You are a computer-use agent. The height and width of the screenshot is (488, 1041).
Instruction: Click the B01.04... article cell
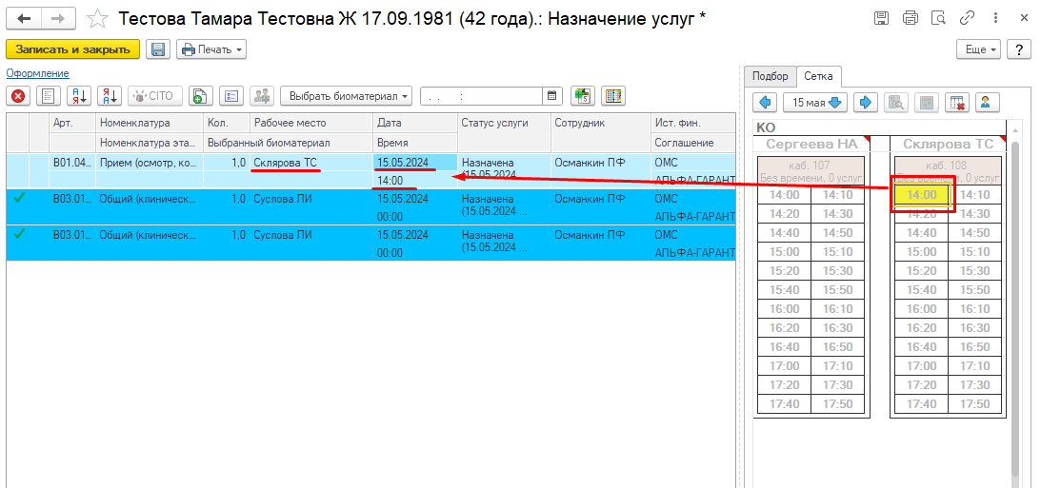72,162
